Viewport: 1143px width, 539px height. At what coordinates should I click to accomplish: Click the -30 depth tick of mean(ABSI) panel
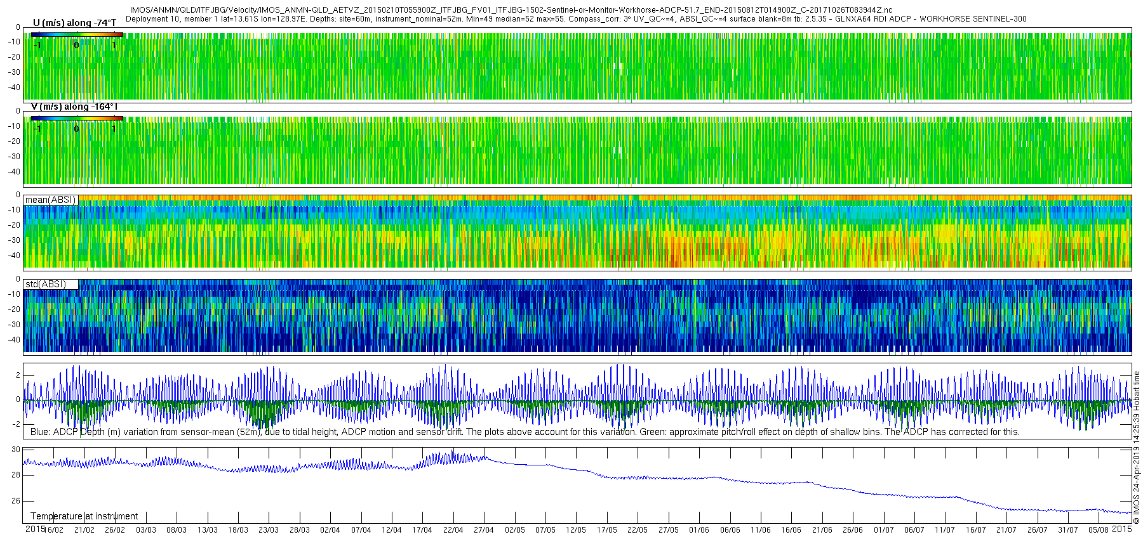pyautogui.click(x=13, y=240)
